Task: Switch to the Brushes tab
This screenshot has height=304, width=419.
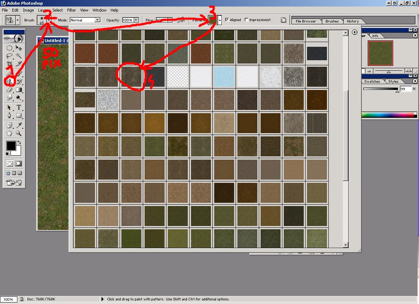Action: [332, 21]
